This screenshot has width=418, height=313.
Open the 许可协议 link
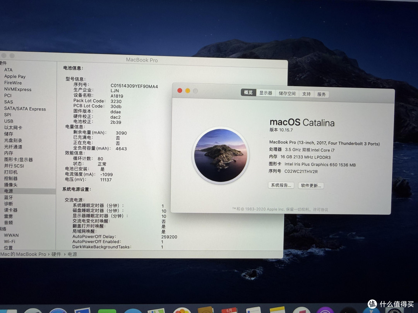tap(321, 210)
